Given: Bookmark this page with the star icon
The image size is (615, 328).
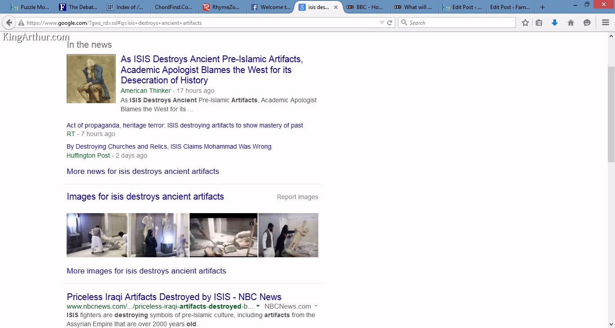Looking at the screenshot, I should pos(525,23).
